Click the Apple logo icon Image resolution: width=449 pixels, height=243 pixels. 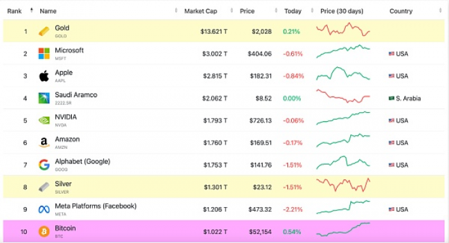(44, 76)
